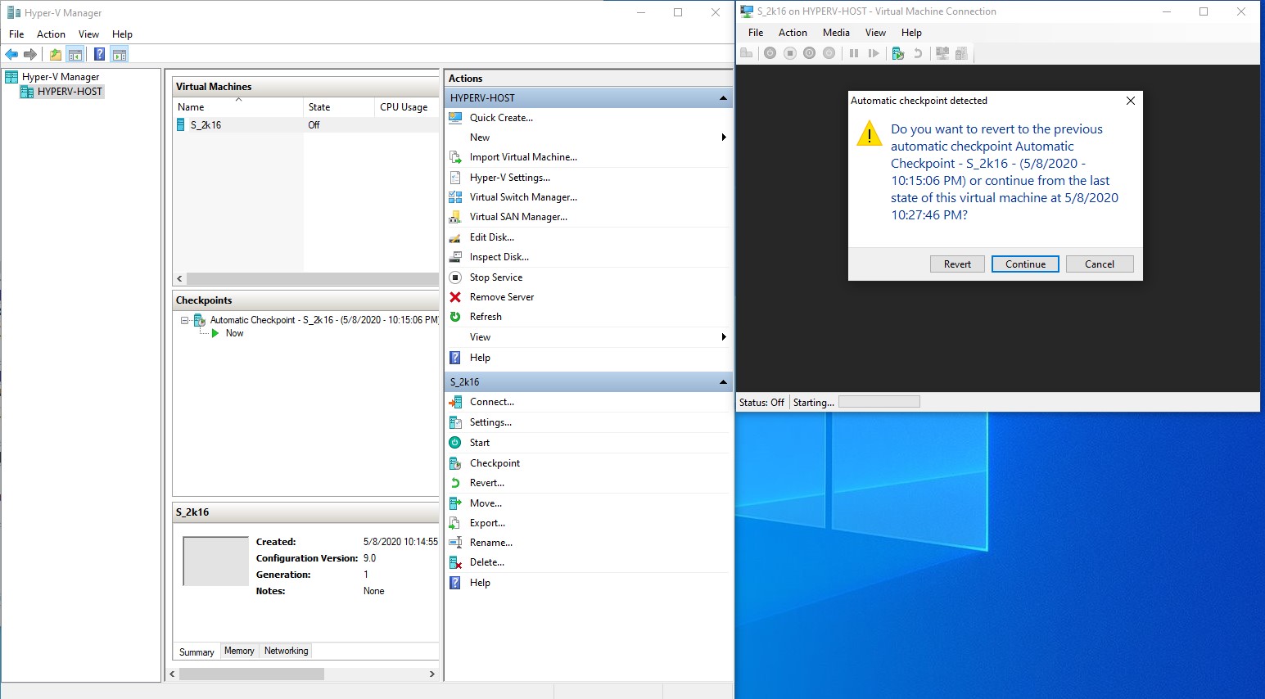This screenshot has height=699, width=1265.
Task: Collapse the Automatic Checkpoint tree node
Action: 185,320
